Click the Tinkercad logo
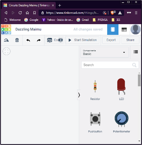This screenshot has height=145, width=142. [6, 29]
